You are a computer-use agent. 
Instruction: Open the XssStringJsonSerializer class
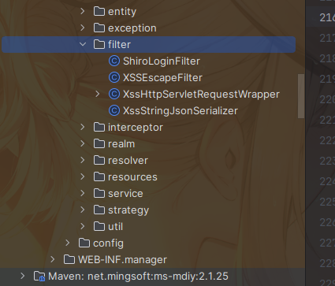pyautogui.click(x=181, y=111)
